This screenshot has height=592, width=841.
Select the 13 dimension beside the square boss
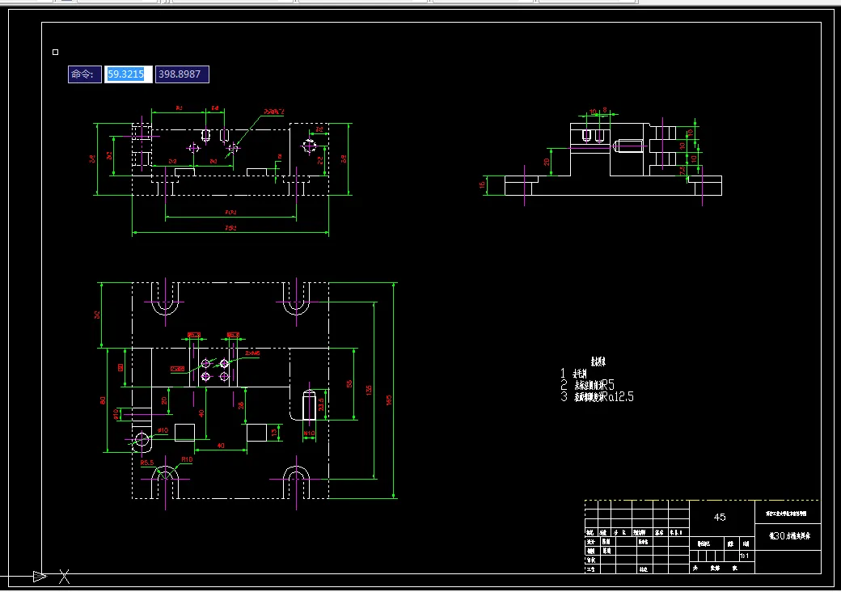tap(274, 432)
